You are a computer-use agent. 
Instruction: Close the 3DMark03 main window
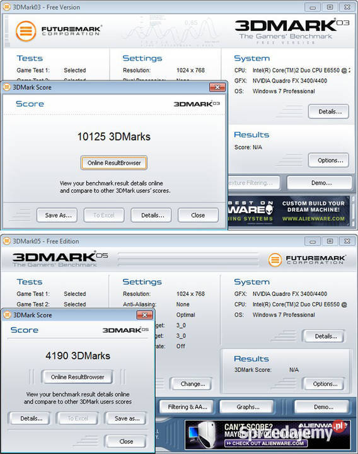[x=347, y=7]
